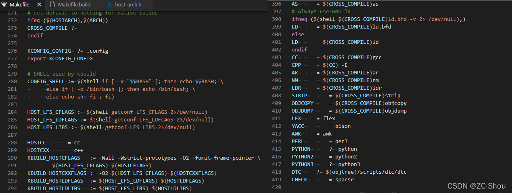
Task: Click the GNU icon on the Makefile tab
Action: click(5, 4)
